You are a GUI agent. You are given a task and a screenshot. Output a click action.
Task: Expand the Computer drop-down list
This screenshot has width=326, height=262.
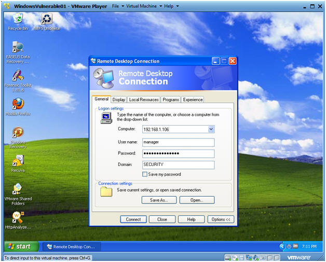(x=211, y=129)
